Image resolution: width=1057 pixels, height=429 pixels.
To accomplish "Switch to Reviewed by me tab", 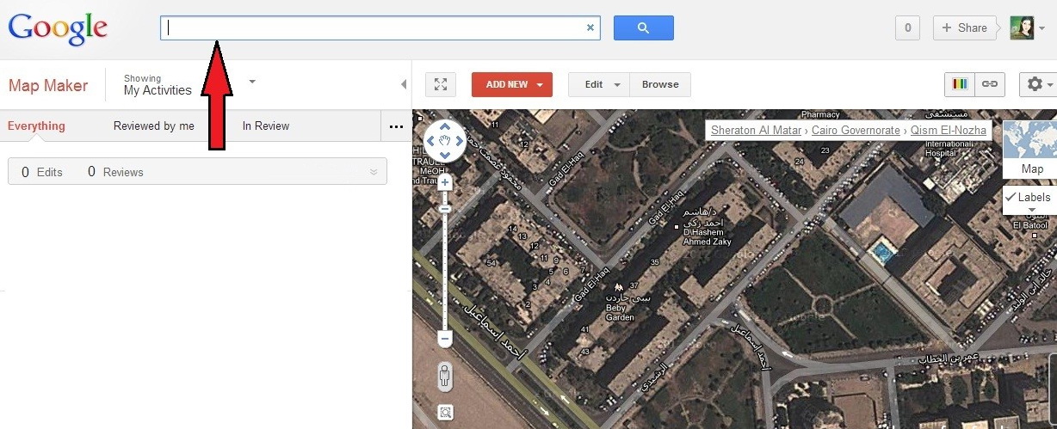I will (x=154, y=126).
